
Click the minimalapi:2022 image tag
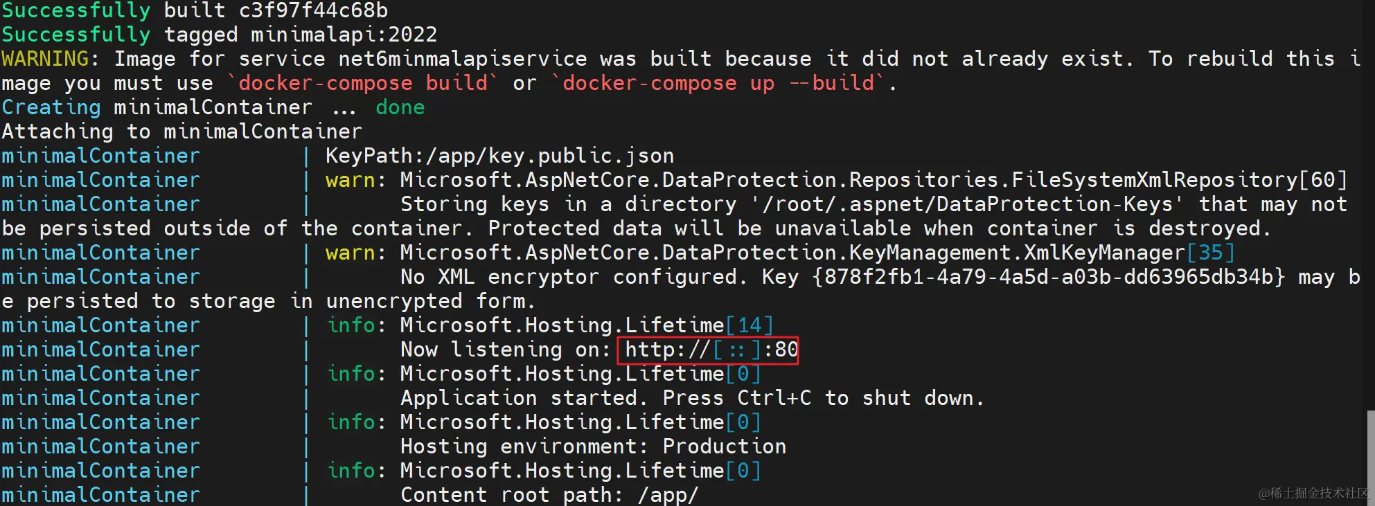344,35
